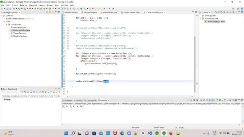Minimize the Package Explorer view
244x137 pixels.
(x=56, y=12)
